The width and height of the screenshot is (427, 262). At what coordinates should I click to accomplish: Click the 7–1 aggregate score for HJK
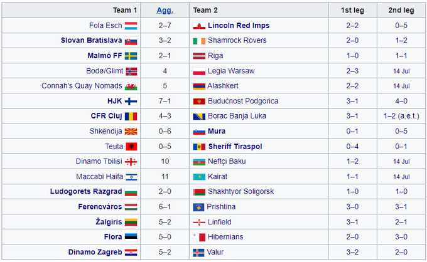coord(165,101)
